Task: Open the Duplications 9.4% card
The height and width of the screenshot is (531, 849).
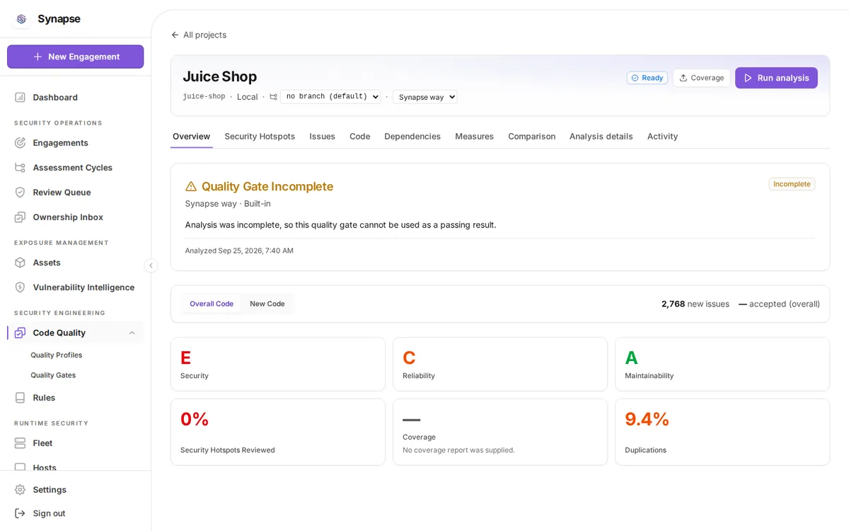Action: [x=722, y=432]
